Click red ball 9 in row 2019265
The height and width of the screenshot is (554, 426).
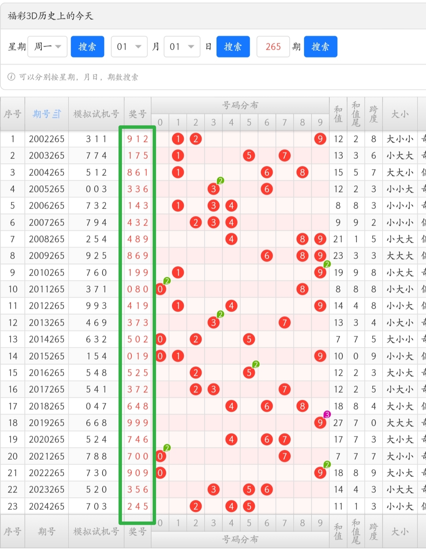pyautogui.click(x=320, y=423)
